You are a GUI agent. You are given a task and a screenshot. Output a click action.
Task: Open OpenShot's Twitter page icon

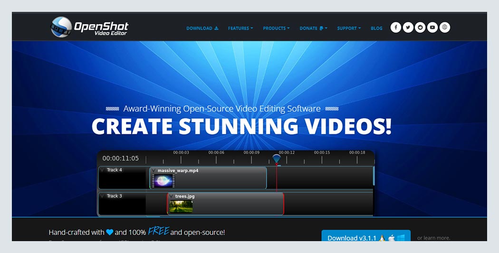(408, 28)
